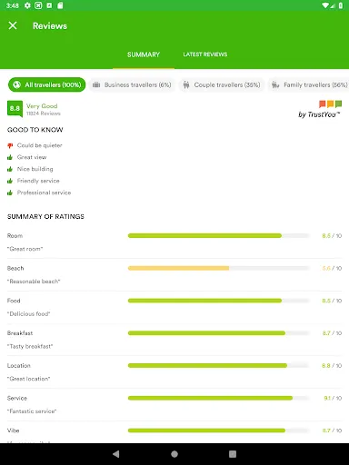Screen dimensions: 349x465
Task: Tap the red thumbs-down Could be quieter icon
Action: point(10,146)
